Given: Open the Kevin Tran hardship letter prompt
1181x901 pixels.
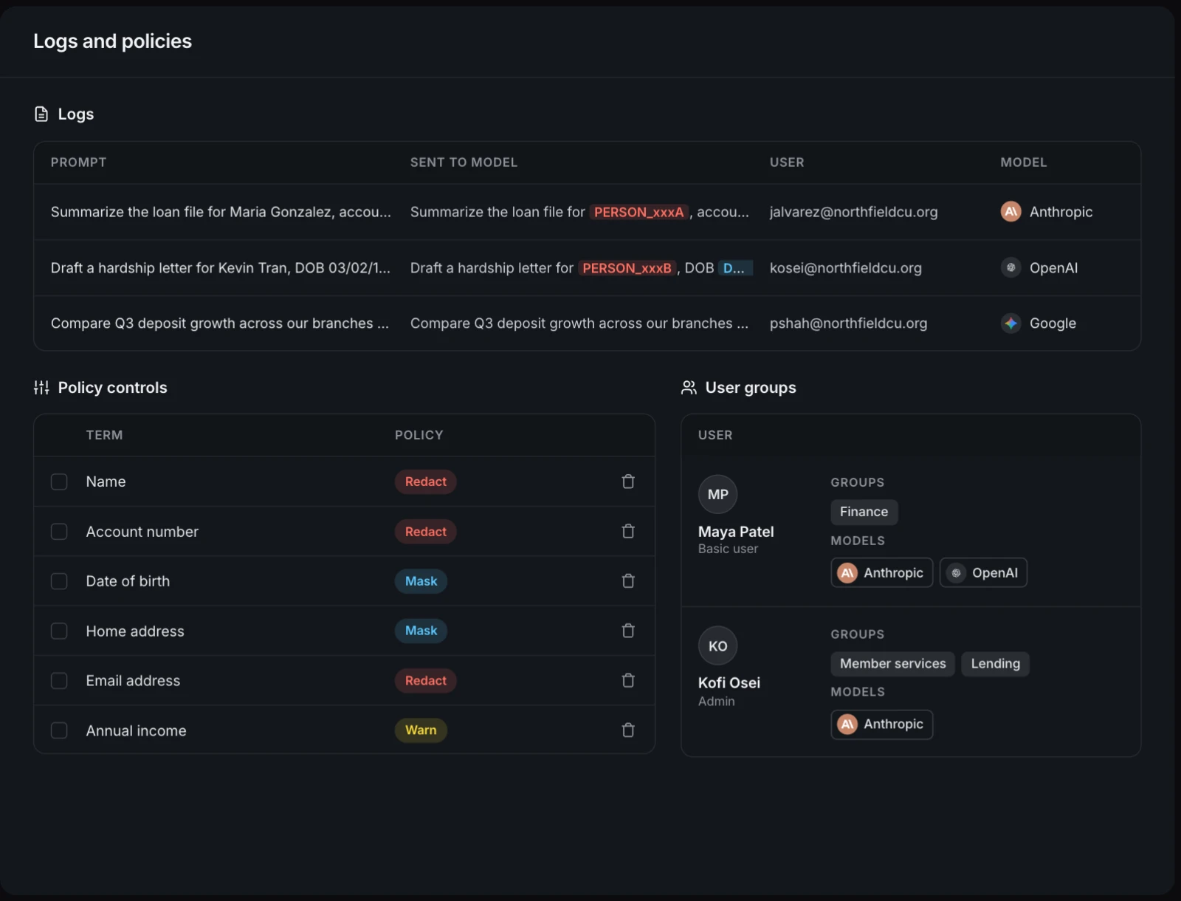Looking at the screenshot, I should click(221, 268).
